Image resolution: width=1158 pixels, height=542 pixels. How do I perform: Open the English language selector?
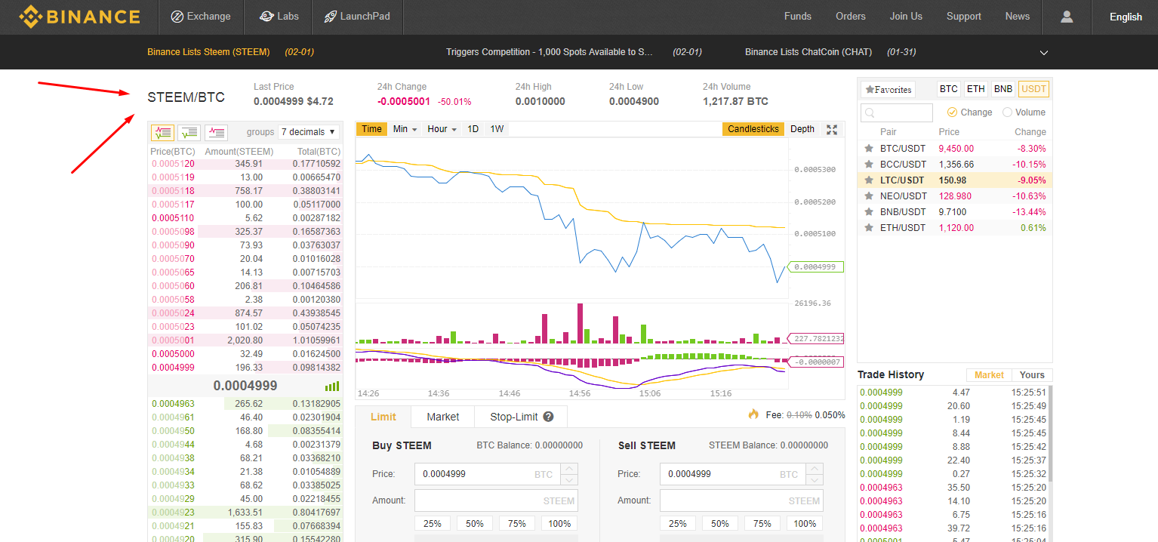(1126, 17)
